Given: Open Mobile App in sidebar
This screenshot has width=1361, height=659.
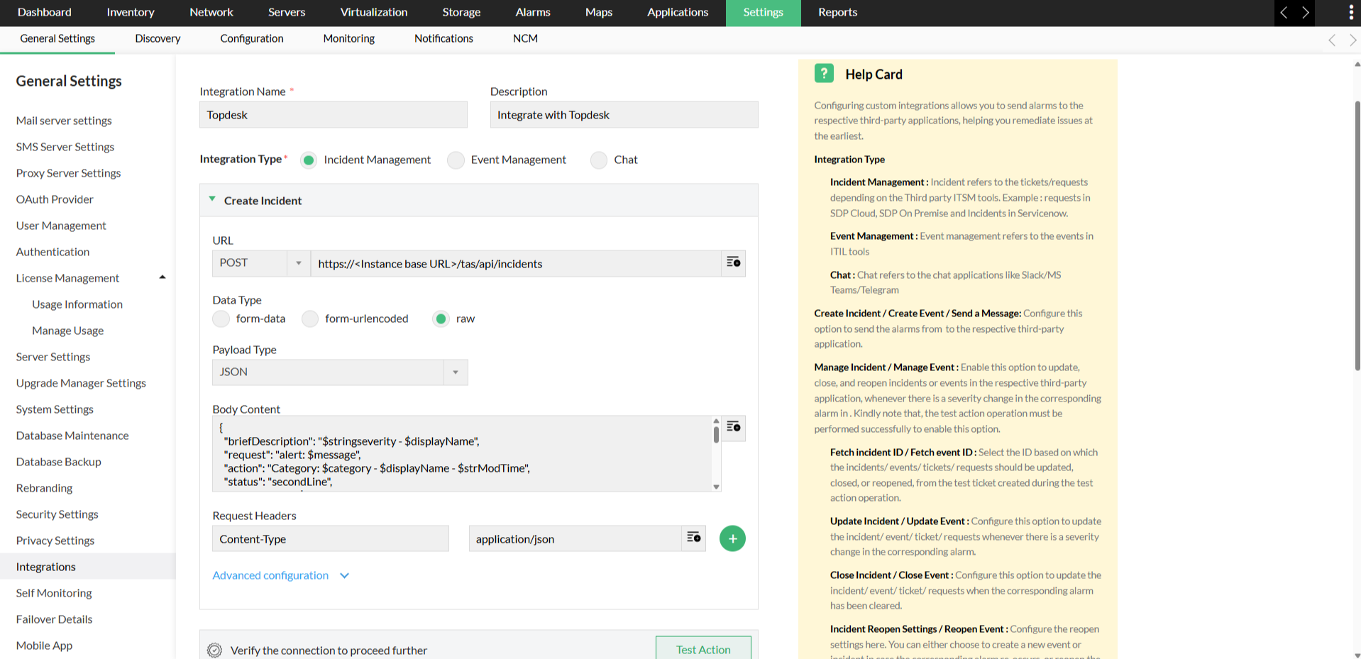Looking at the screenshot, I should tap(44, 646).
